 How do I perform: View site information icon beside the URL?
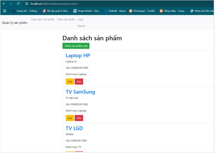[x=27, y=4]
